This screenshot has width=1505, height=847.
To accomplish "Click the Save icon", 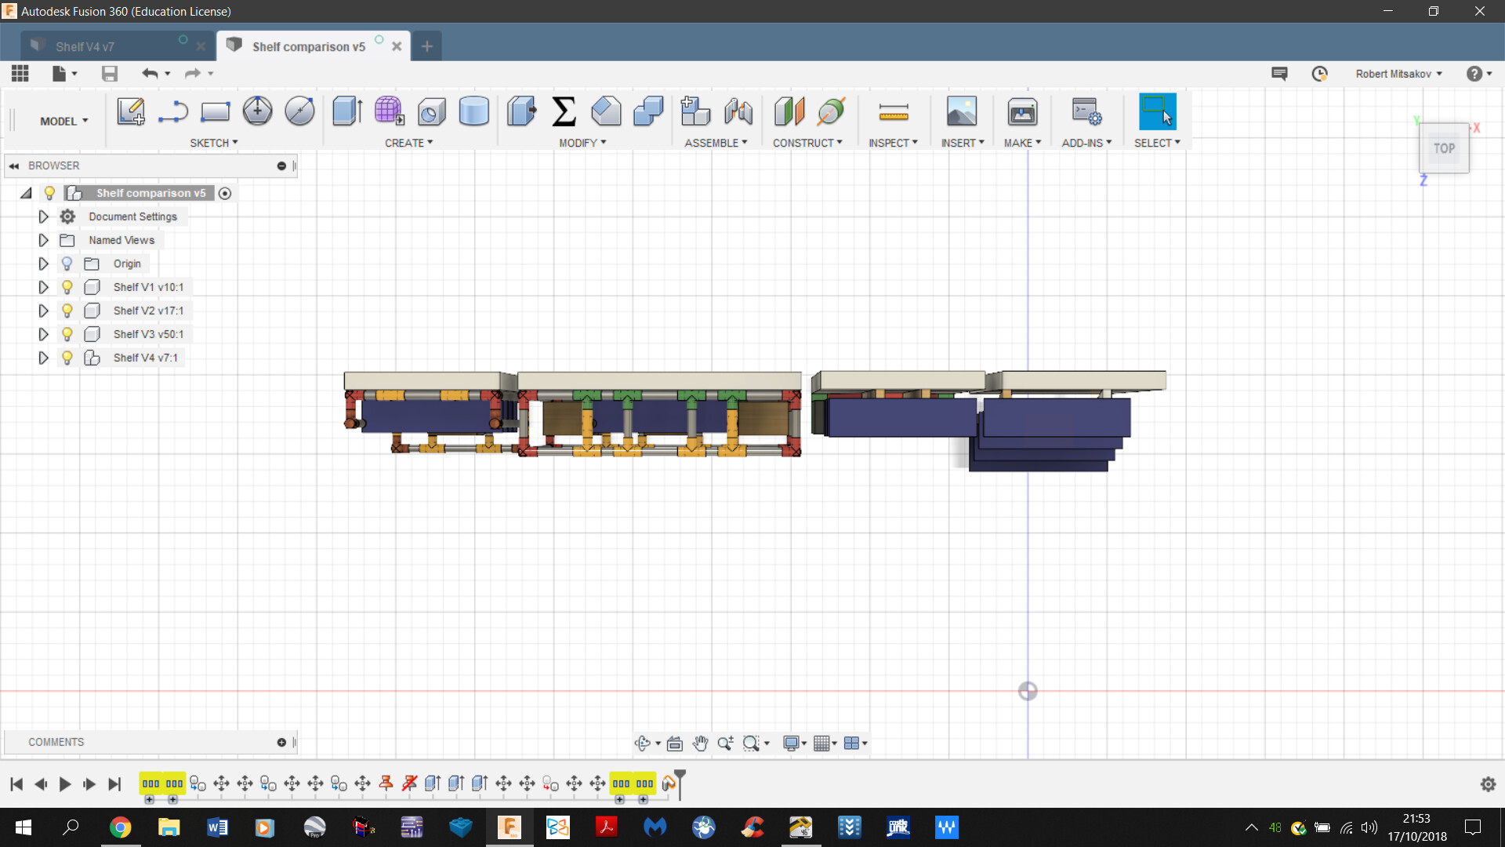I will coord(110,73).
